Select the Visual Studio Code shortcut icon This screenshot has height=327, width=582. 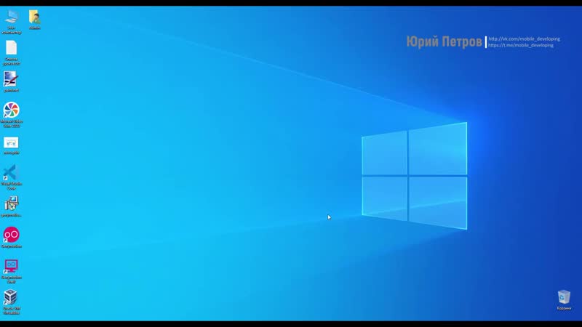11,173
